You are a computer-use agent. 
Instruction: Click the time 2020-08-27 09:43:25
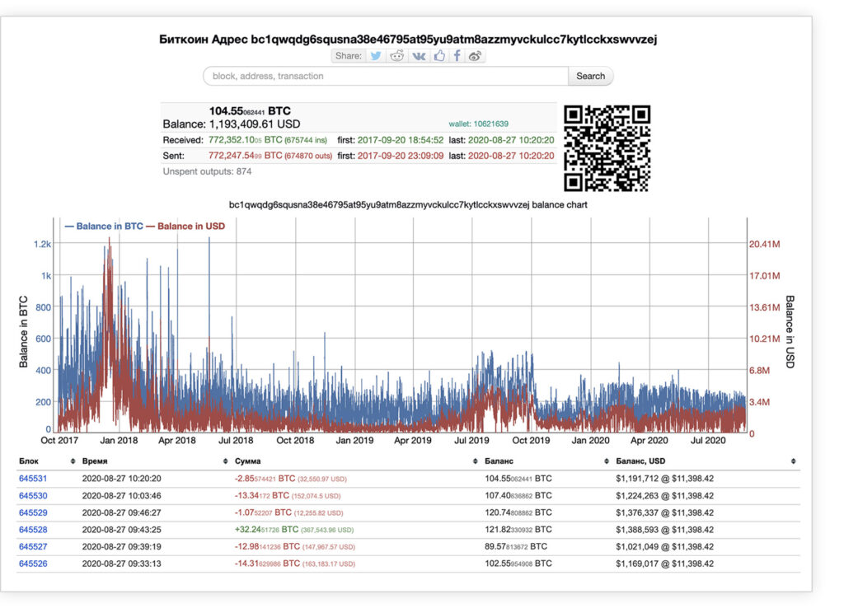[x=122, y=530]
